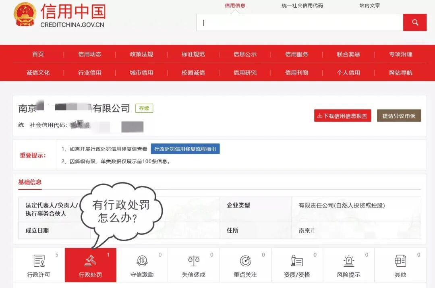The width and height of the screenshot is (435, 288).
Task: Go to 首页 in navigation
Action: click(x=38, y=54)
